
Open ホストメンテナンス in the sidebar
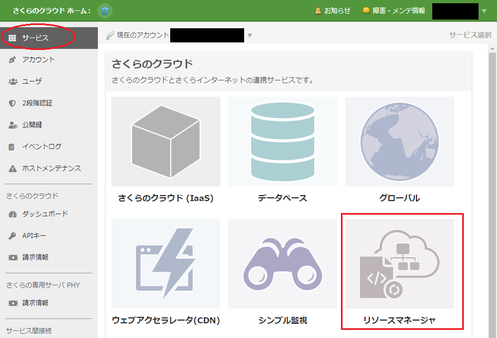51,168
